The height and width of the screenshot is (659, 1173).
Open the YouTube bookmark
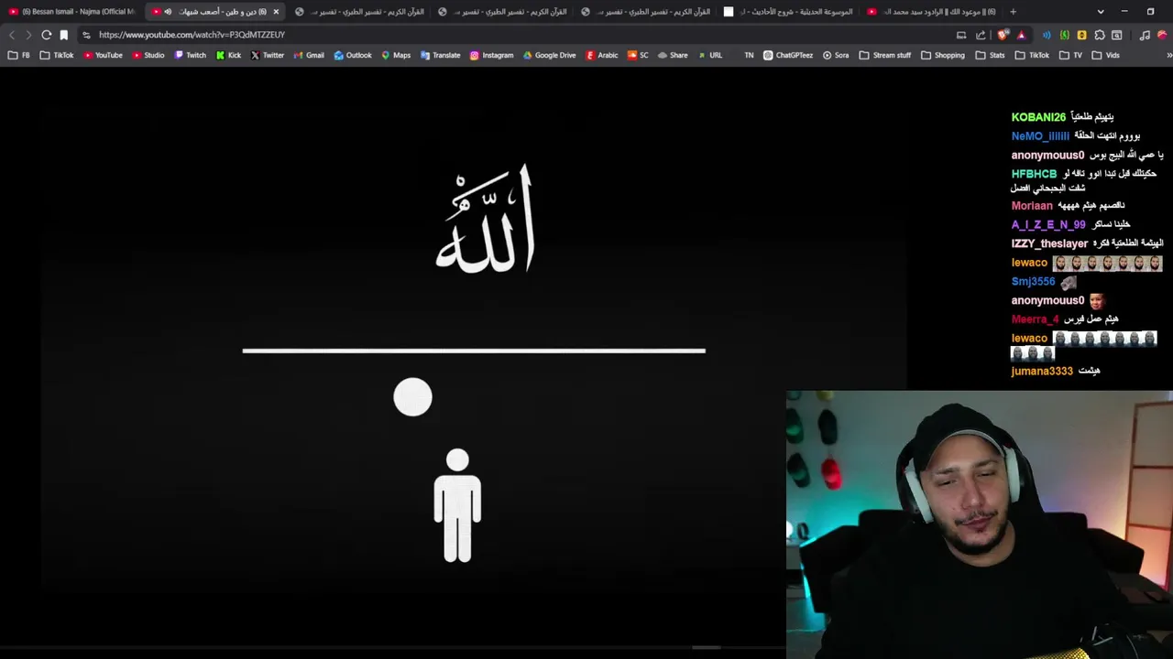(103, 55)
